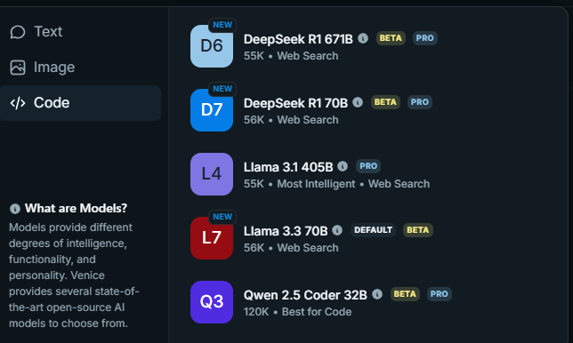Select the Llama 3.3 70B model name
573x343 pixels.
(x=286, y=231)
